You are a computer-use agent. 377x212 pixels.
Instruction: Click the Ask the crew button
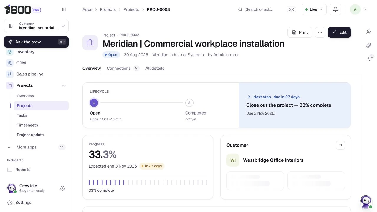pyautogui.click(x=36, y=42)
